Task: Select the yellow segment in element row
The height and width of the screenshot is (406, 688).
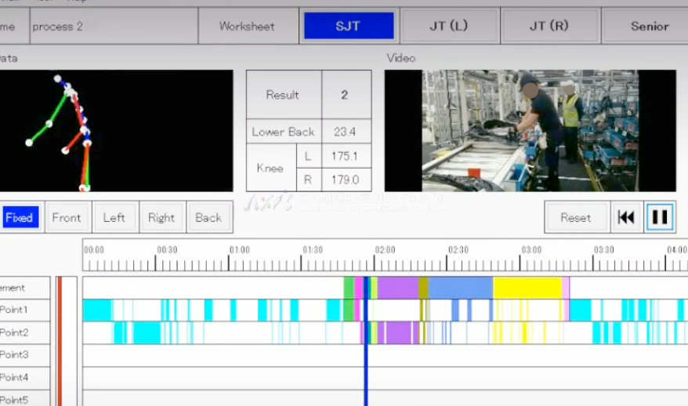Action: (527, 288)
